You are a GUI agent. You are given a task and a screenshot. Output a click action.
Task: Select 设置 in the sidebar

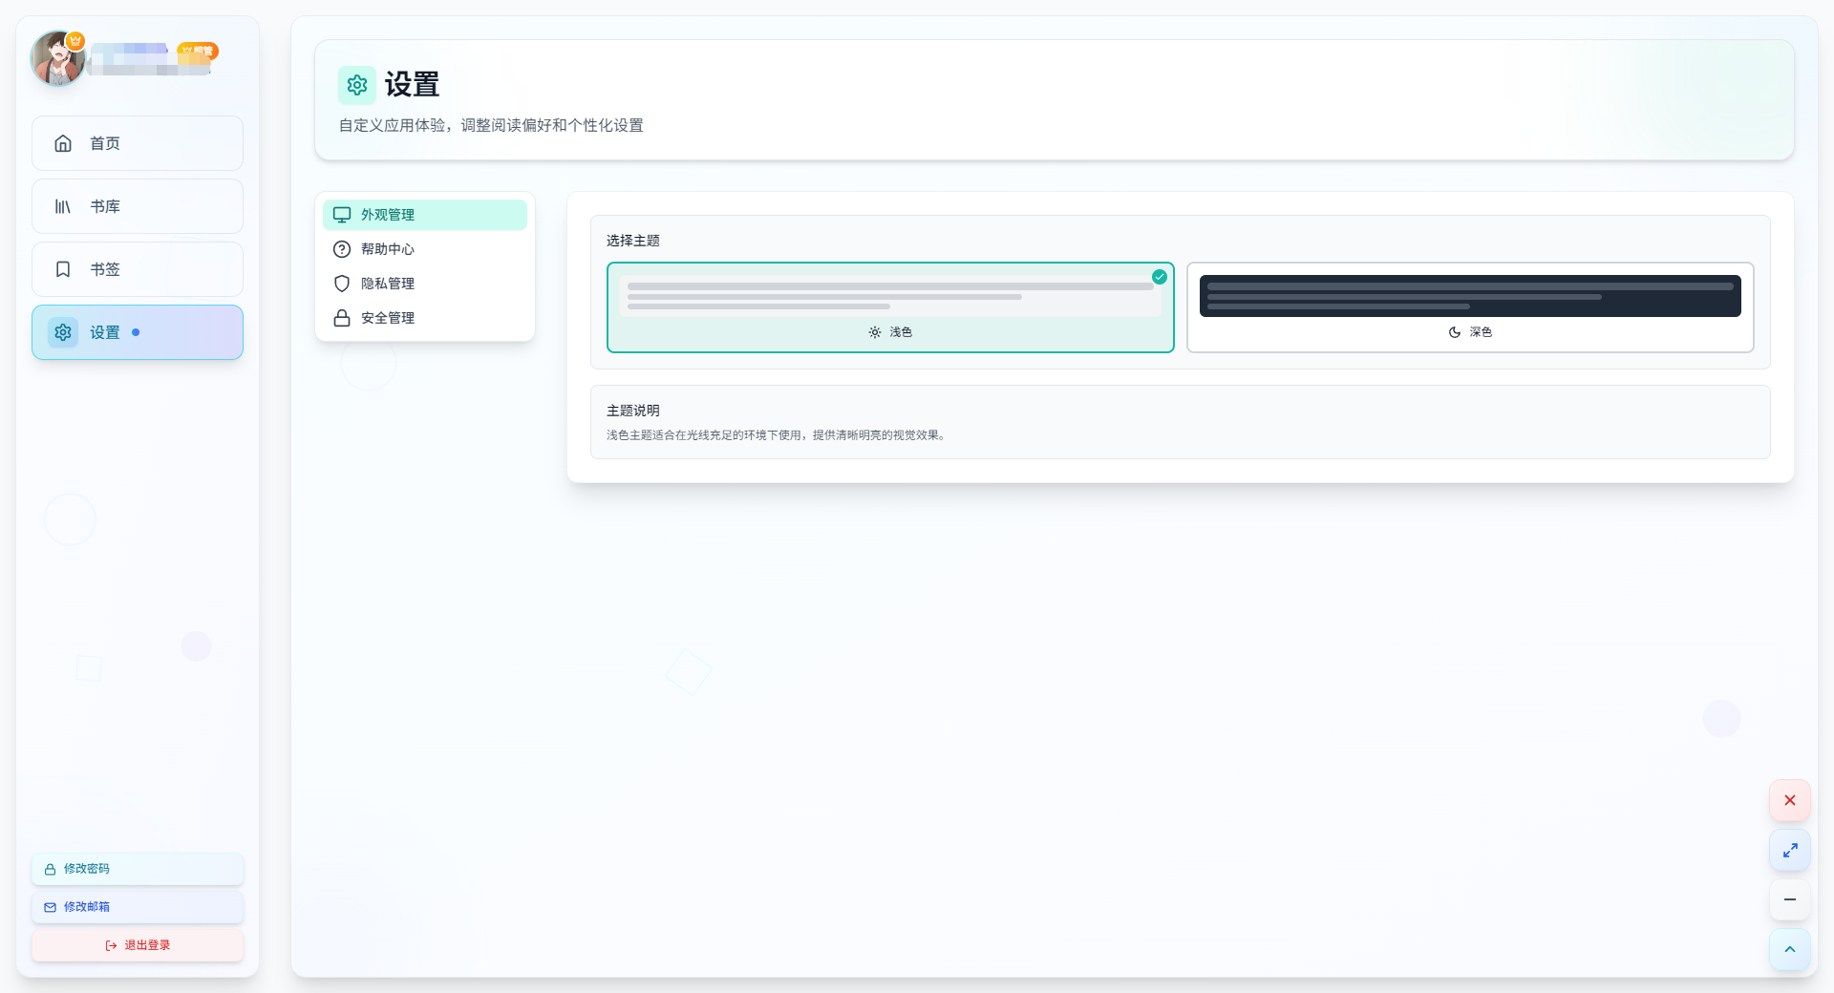pyautogui.click(x=138, y=332)
